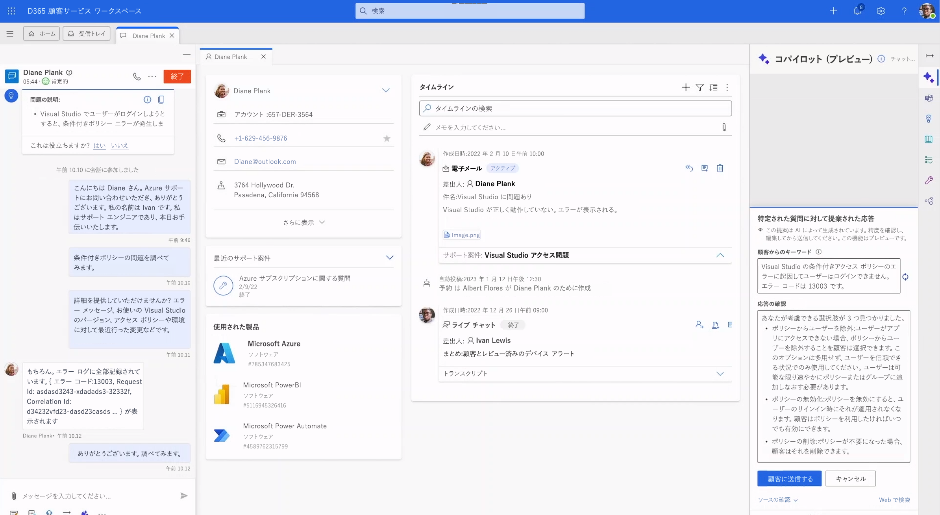940x515 pixels.
Task: Open knowledge search book icon
Action: point(929,139)
